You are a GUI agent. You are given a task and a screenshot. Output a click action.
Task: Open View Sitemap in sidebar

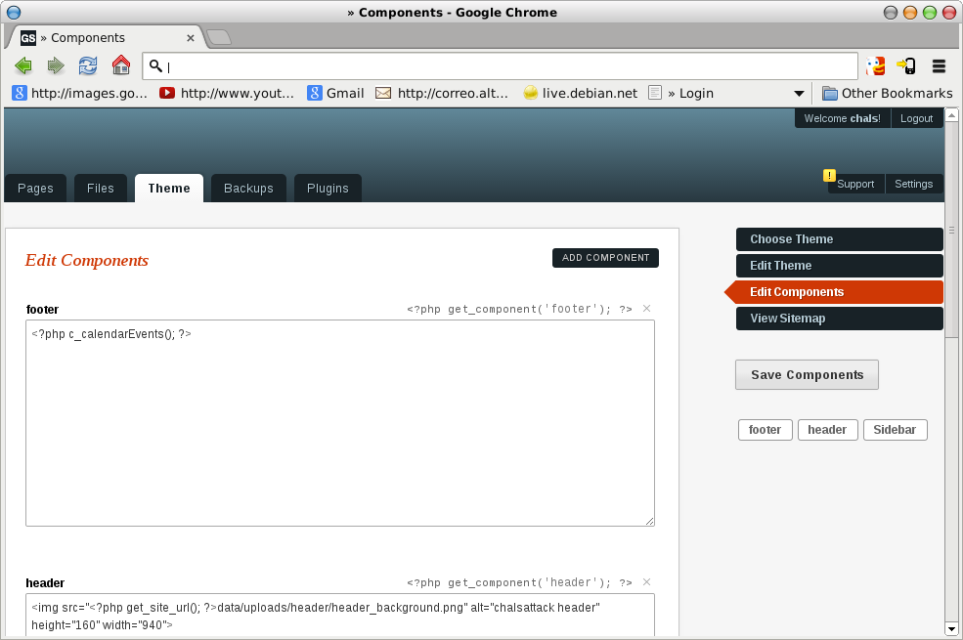(840, 319)
